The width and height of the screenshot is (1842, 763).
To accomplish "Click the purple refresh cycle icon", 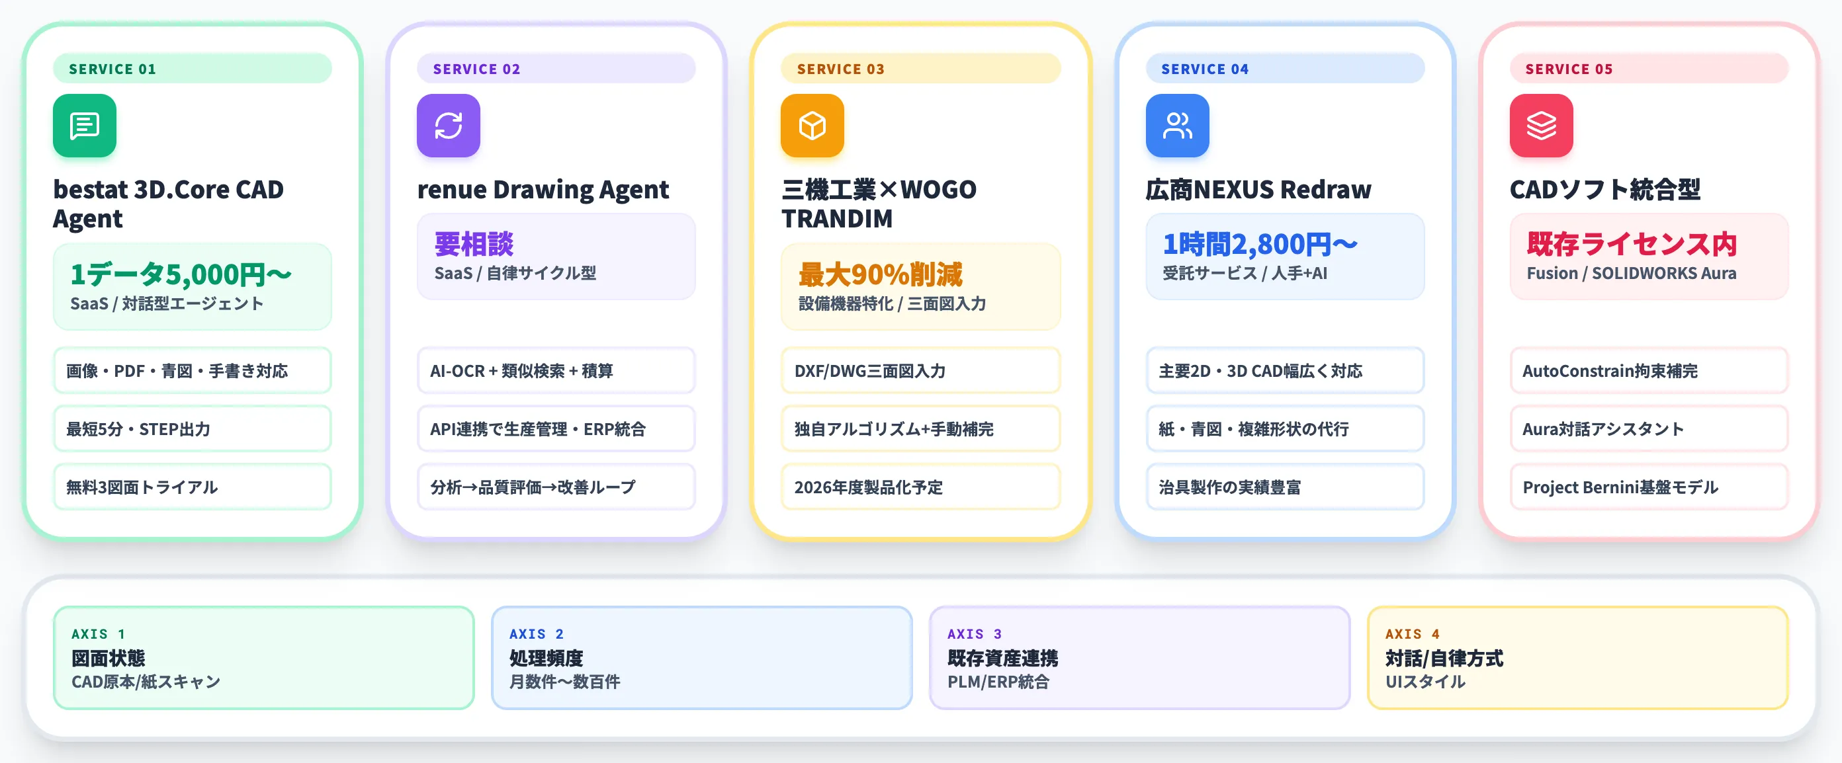I will pyautogui.click(x=449, y=126).
